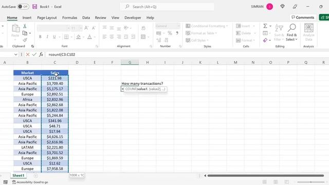Image resolution: width=329 pixels, height=185 pixels.
Task: Click the Clear eraser icon
Action: pos(265,40)
